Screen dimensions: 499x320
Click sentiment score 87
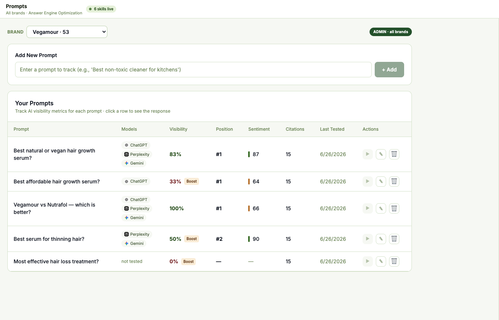(256, 154)
